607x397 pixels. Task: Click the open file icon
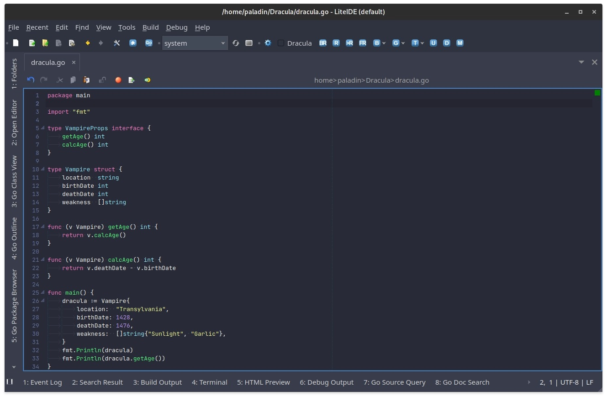[32, 43]
